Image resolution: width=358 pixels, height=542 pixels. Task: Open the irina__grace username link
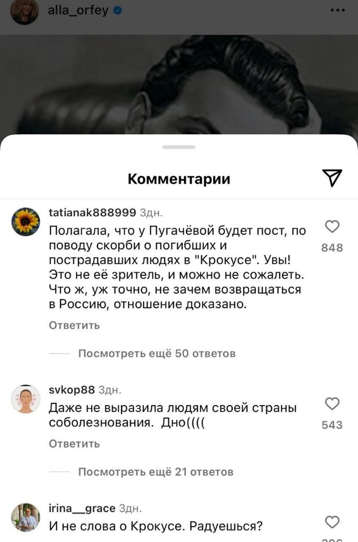click(x=82, y=508)
